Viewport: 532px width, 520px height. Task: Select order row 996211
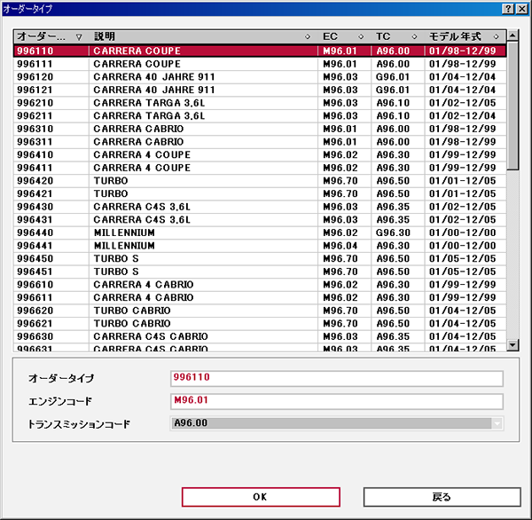[x=260, y=116]
